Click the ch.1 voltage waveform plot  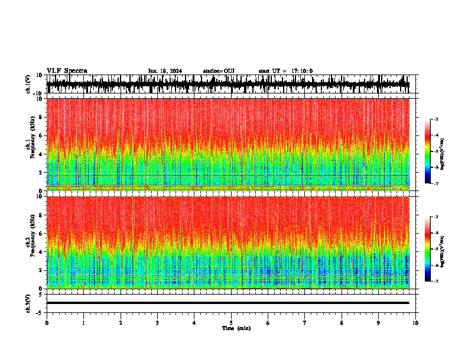[227, 84]
